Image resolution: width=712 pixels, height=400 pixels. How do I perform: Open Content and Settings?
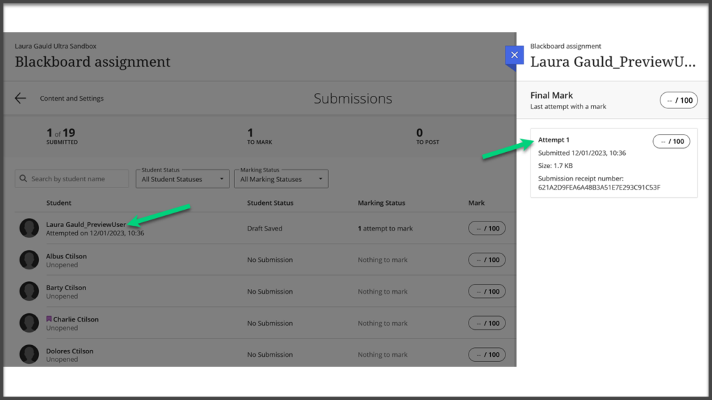pyautogui.click(x=72, y=99)
